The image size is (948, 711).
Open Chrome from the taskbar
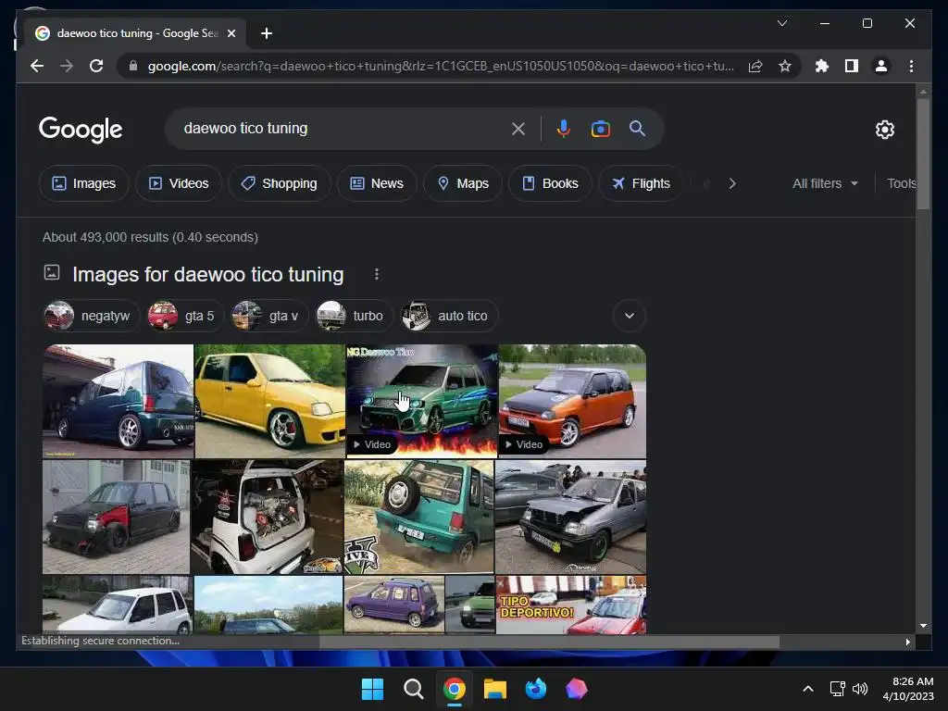pyautogui.click(x=454, y=689)
